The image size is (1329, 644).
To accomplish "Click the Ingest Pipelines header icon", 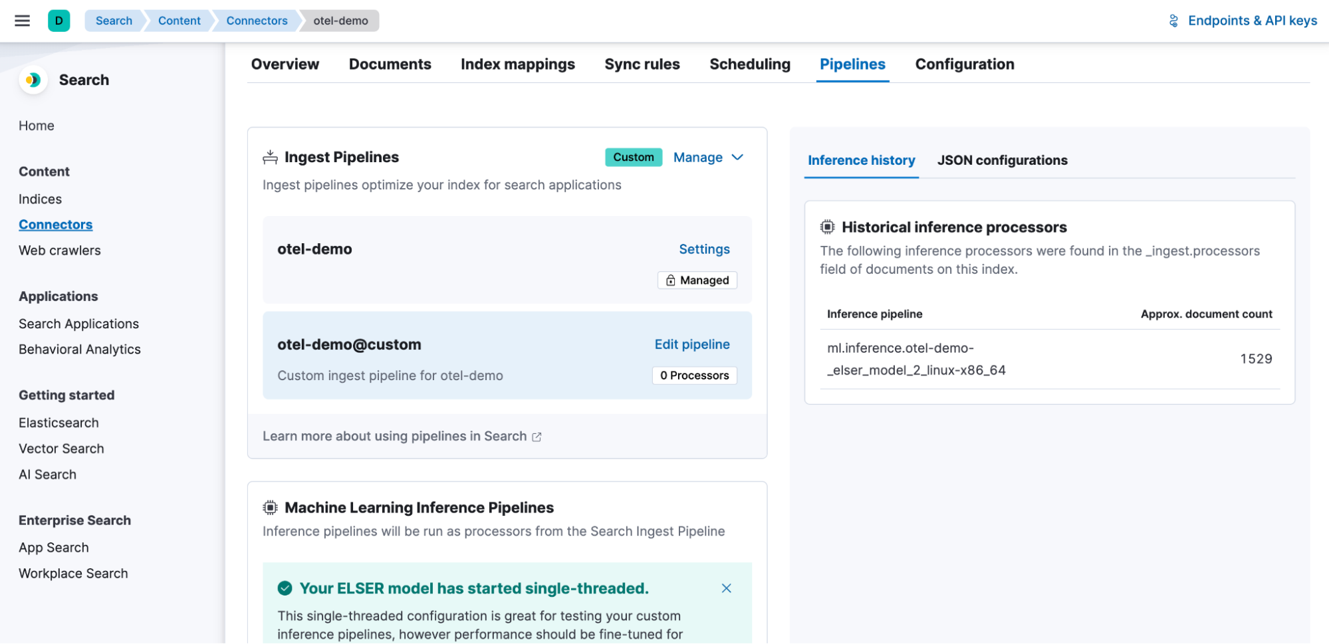I will pyautogui.click(x=270, y=158).
